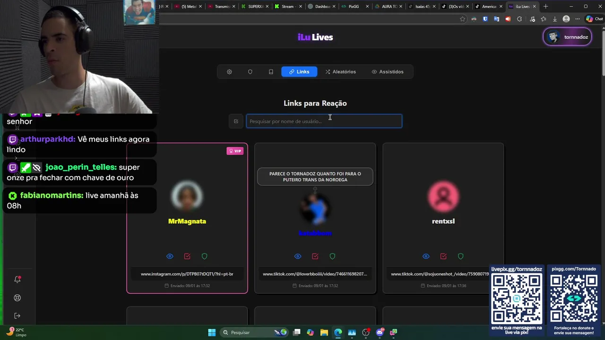The height and width of the screenshot is (340, 605).
Task: Open the Copilot Chat button
Action: 595,19
